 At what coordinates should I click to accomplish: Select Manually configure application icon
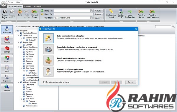pos(49,72)
